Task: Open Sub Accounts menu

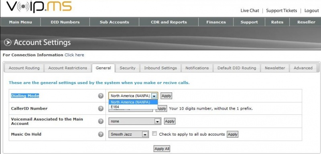Action: (114, 22)
